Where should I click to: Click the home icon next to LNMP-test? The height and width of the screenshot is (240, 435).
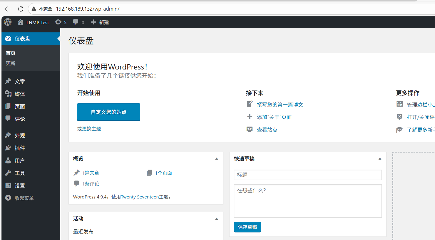tap(20, 22)
